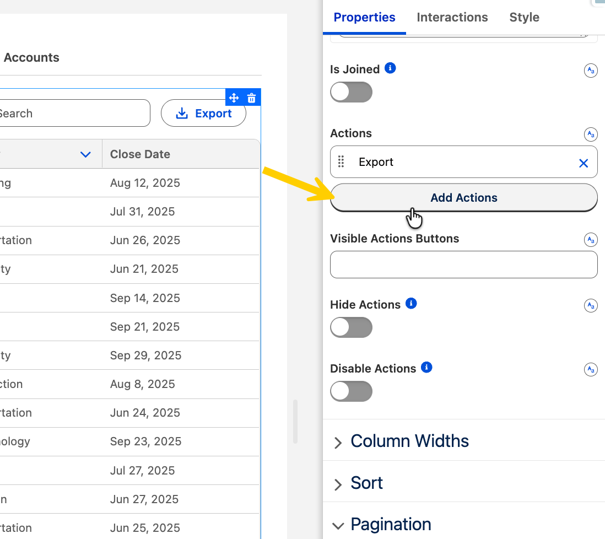Image resolution: width=605 pixels, height=539 pixels.
Task: Click the info icon beside Hide Actions
Action: point(410,304)
